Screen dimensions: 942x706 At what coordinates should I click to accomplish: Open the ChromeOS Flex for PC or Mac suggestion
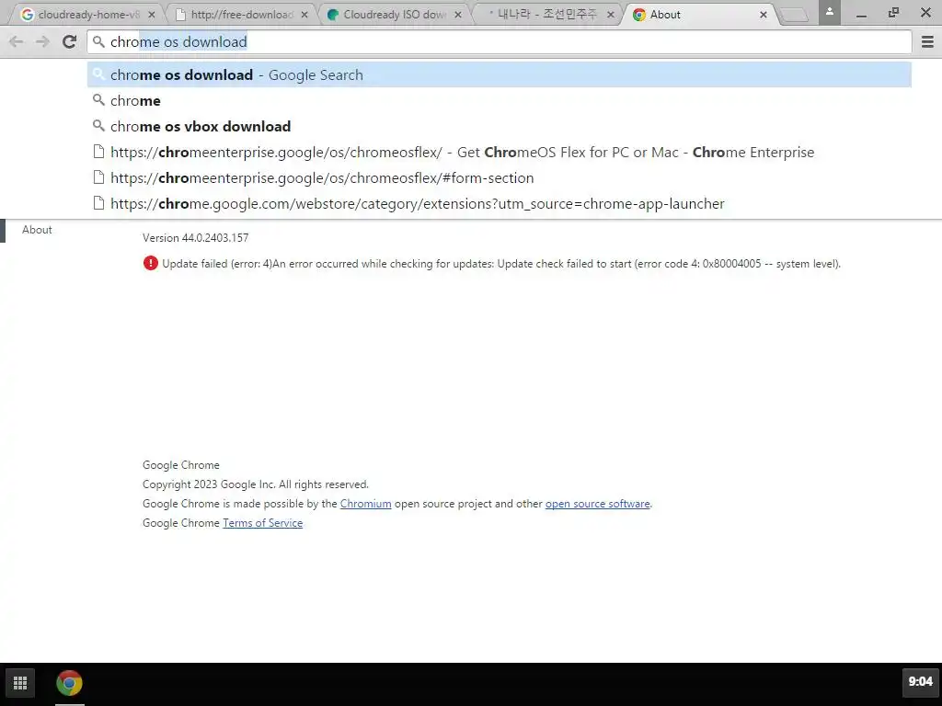coord(500,153)
